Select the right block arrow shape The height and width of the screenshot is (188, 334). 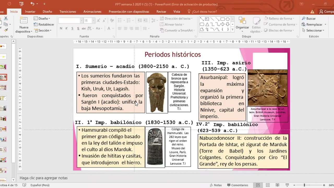point(223,24)
